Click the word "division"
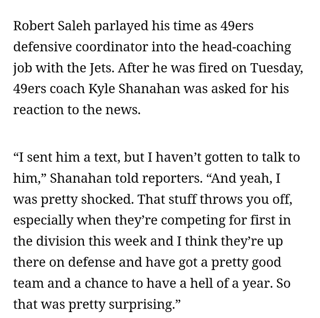 pyautogui.click(x=61, y=241)
